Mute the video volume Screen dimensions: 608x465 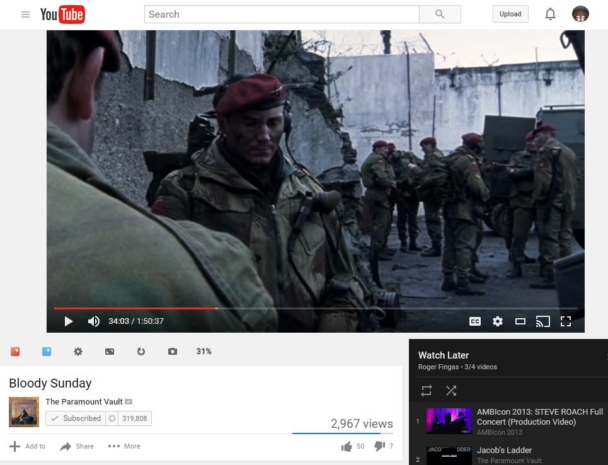click(94, 321)
